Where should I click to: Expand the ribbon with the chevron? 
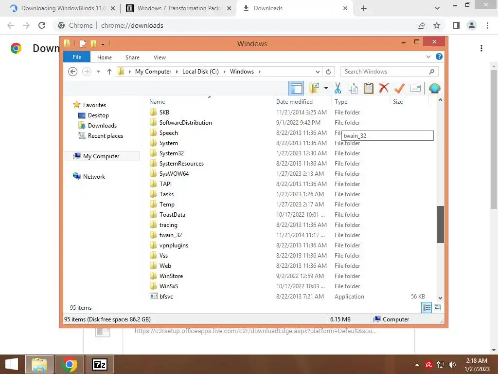[428, 56]
